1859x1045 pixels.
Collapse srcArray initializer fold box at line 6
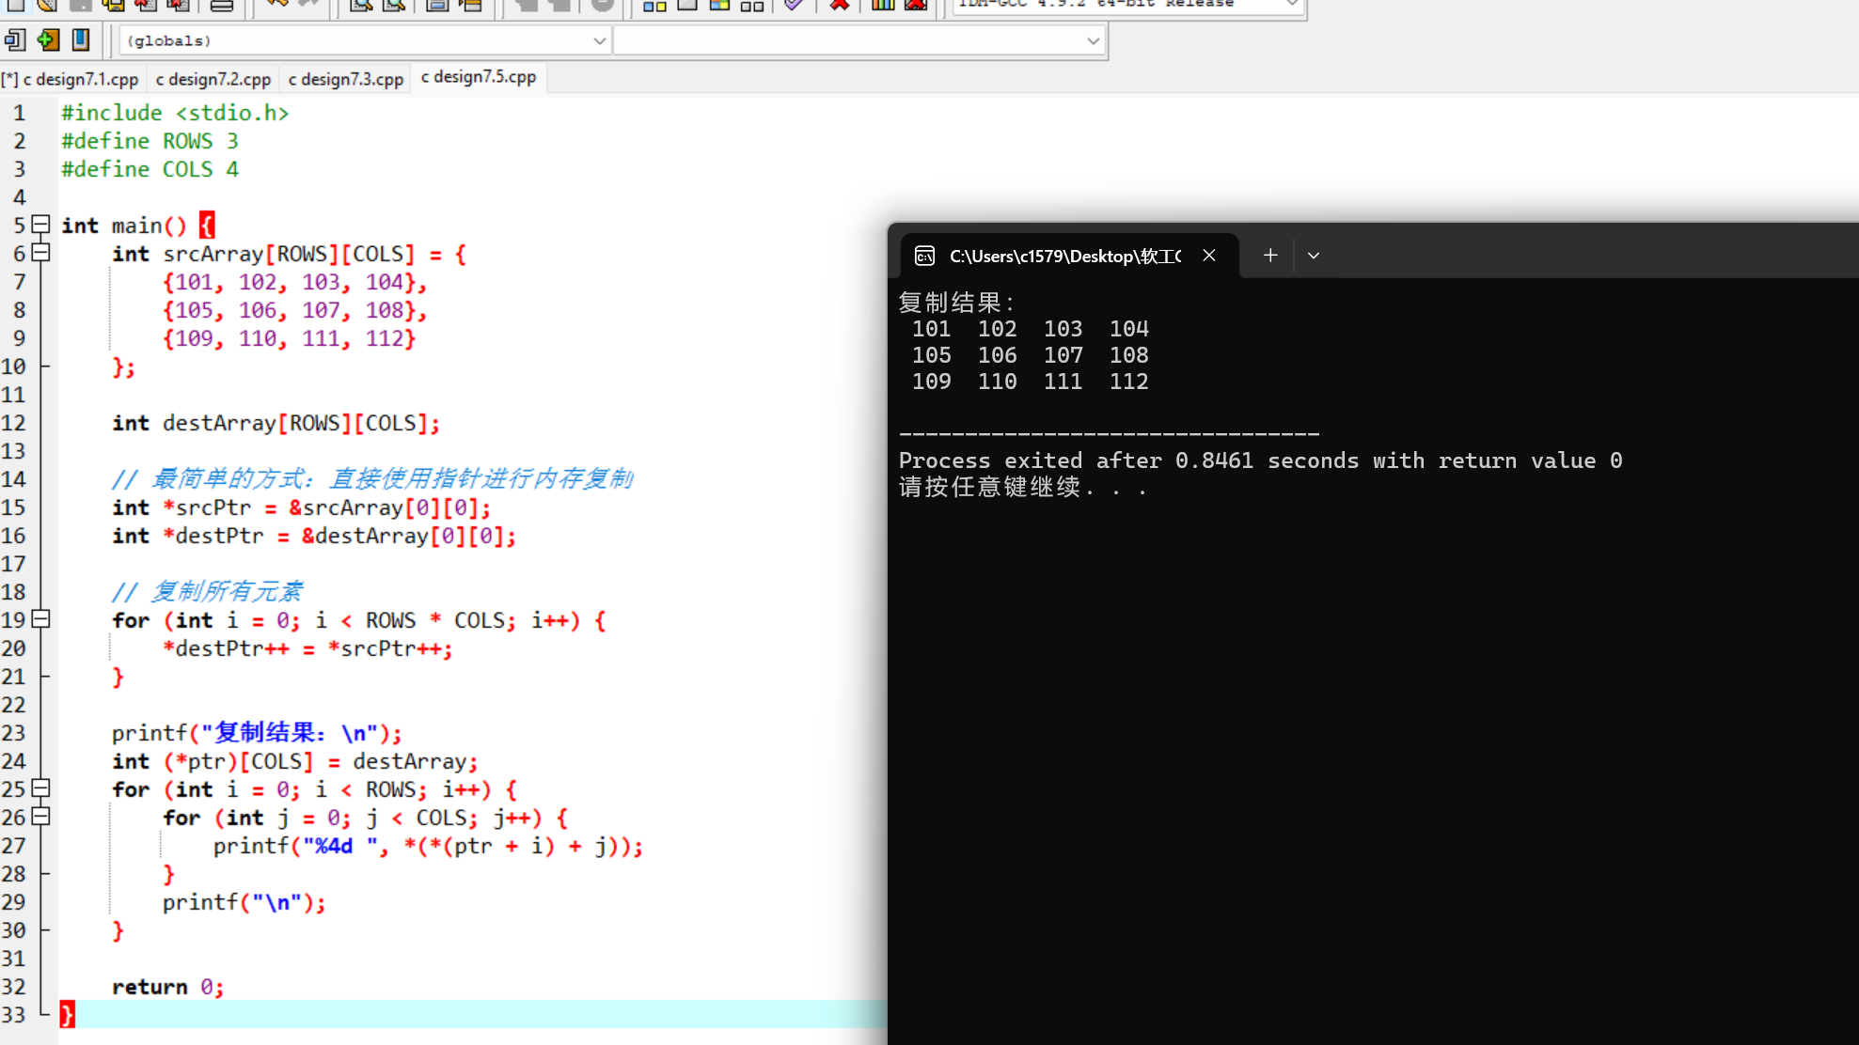coord(40,253)
